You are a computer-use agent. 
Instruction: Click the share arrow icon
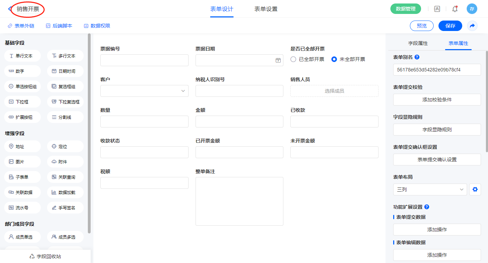coord(472,26)
